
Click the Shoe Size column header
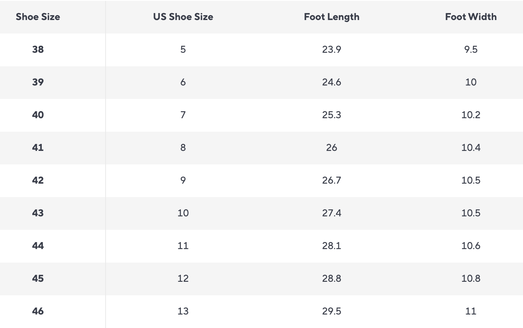38,17
